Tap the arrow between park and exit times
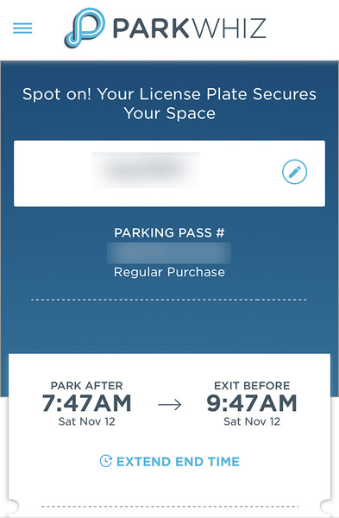This screenshot has height=518, width=339. tap(170, 404)
